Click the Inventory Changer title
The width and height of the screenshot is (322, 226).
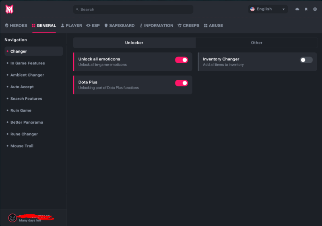tap(221, 59)
